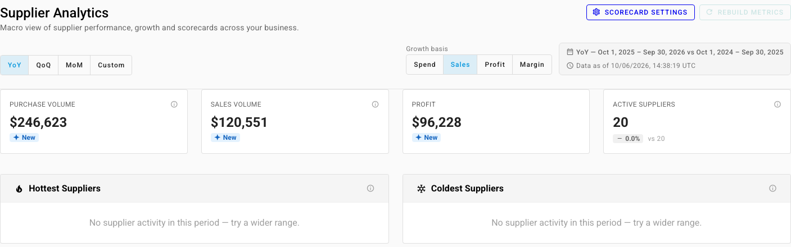Click the New badge under Profit
Screen dimensions: 791x247
[426, 138]
